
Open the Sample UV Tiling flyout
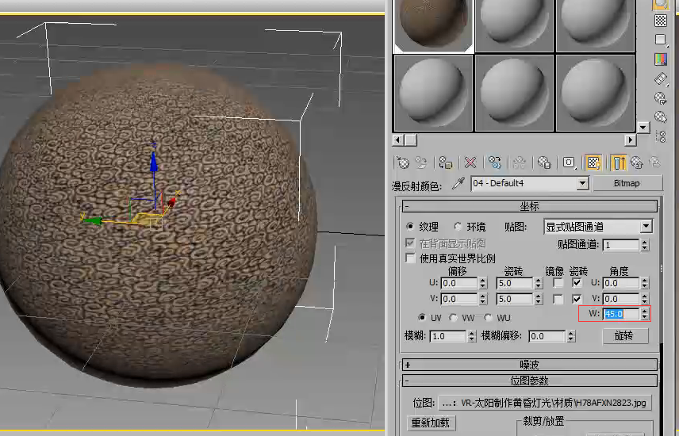coord(661,40)
